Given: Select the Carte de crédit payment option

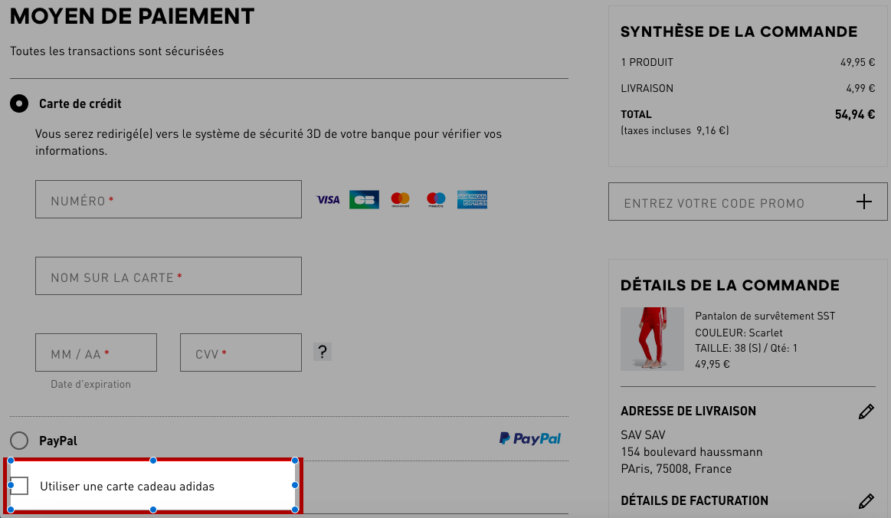Looking at the screenshot, I should pos(18,103).
